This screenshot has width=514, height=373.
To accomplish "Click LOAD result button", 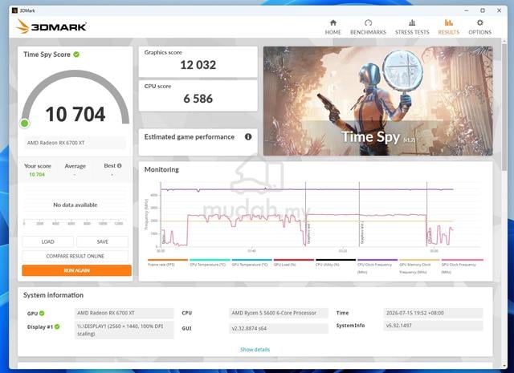I will (48, 241).
